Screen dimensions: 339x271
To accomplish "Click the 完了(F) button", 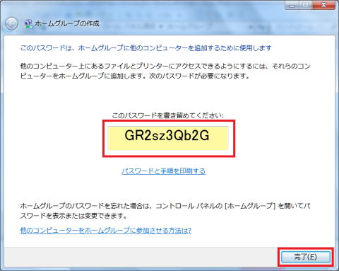I will pyautogui.click(x=306, y=257).
